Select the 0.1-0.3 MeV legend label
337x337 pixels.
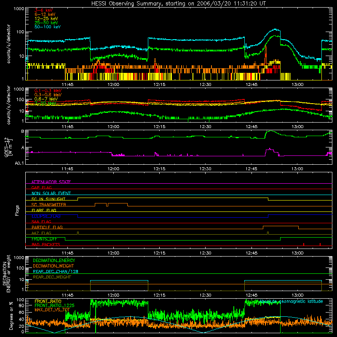click(48, 91)
